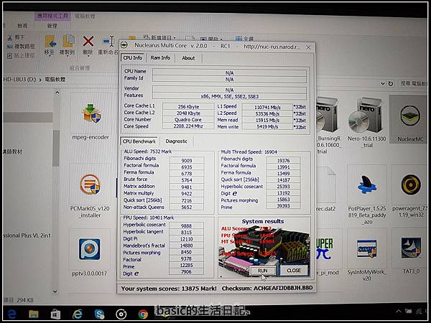
Task: Click the navigation pane scroll-down arrow
Action: (55, 291)
